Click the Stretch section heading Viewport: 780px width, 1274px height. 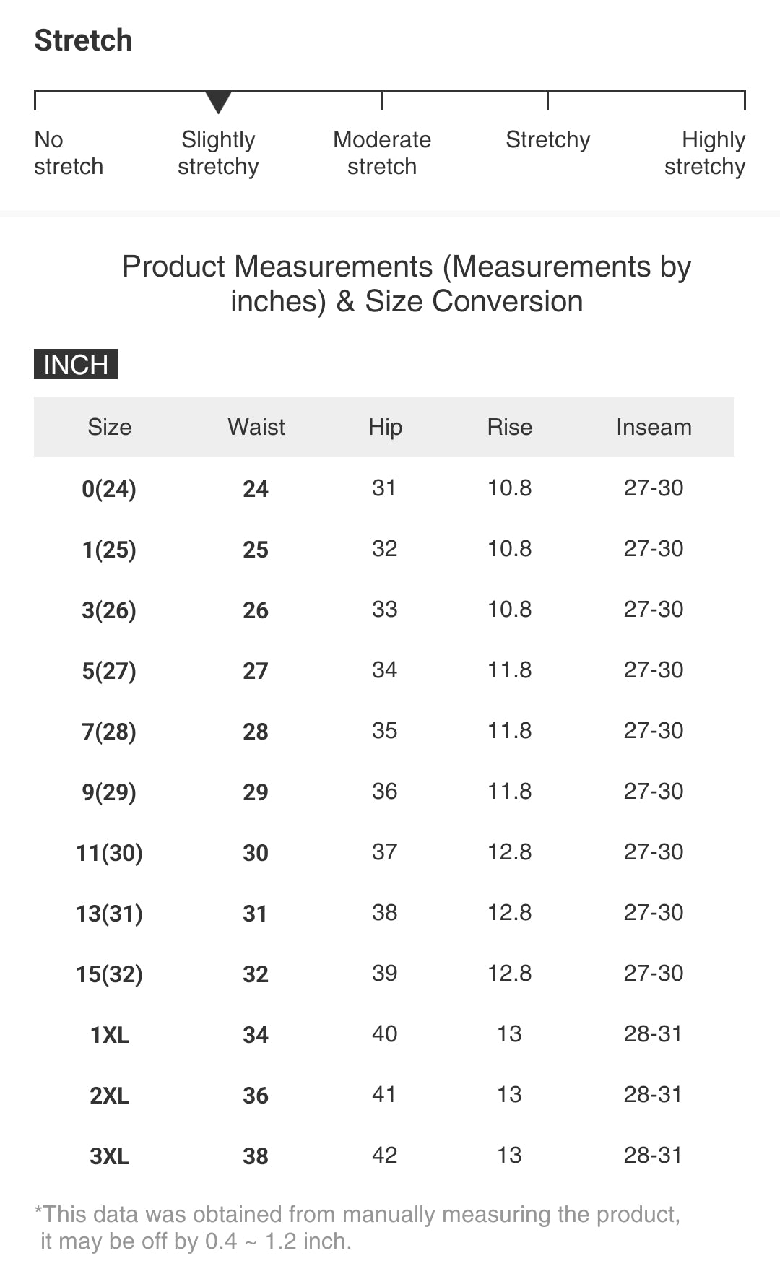click(84, 40)
